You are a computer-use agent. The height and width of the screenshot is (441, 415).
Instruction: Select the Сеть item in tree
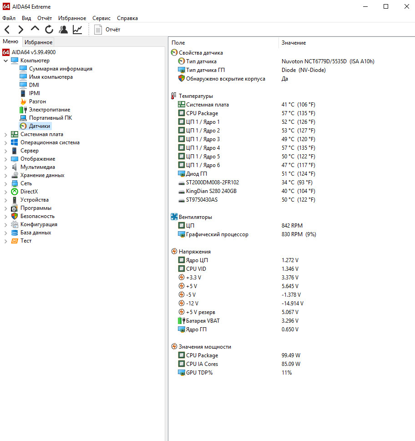pos(26,183)
